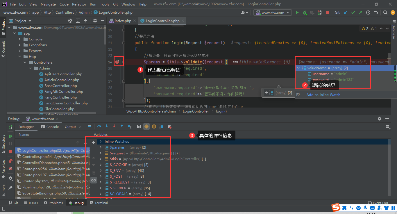
Task: Open Project panel gear options
Action: pos(95,21)
